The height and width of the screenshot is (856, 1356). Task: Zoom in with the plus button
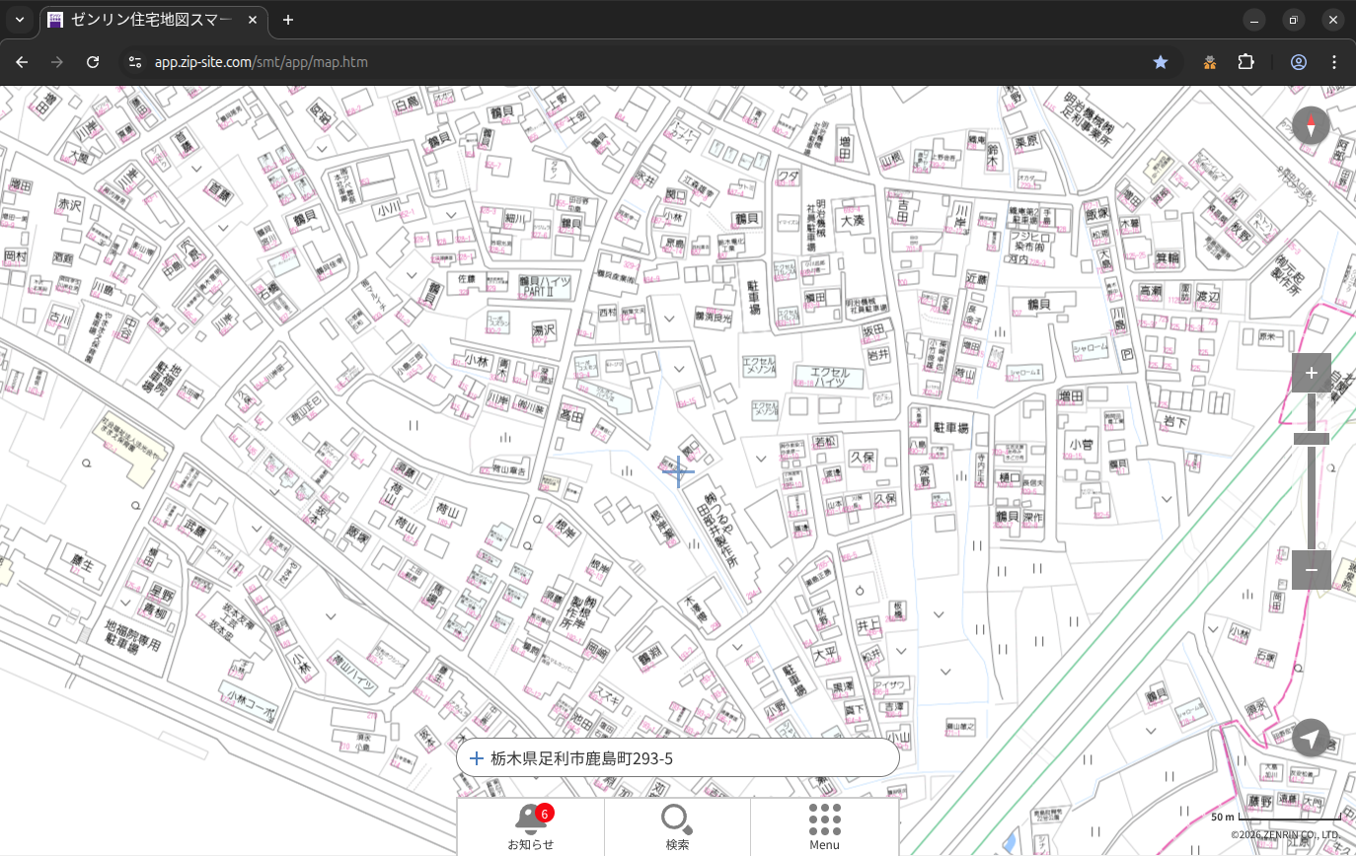[x=1311, y=373]
